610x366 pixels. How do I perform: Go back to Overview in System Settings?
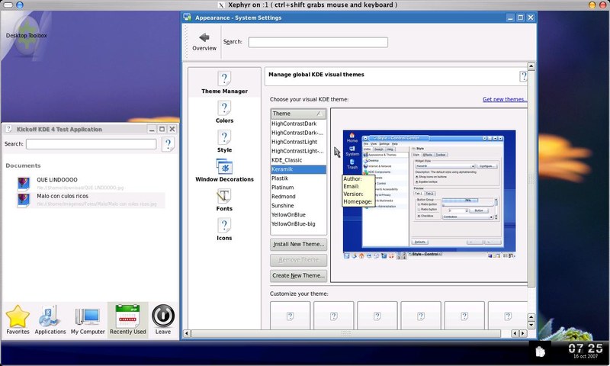(204, 42)
